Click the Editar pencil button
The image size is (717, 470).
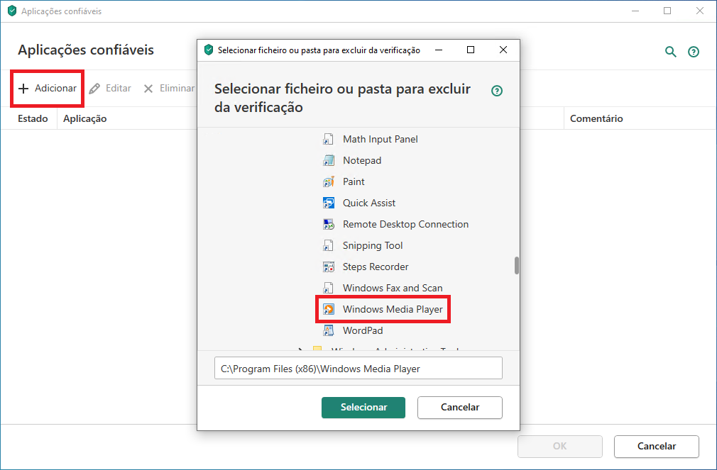[110, 88]
